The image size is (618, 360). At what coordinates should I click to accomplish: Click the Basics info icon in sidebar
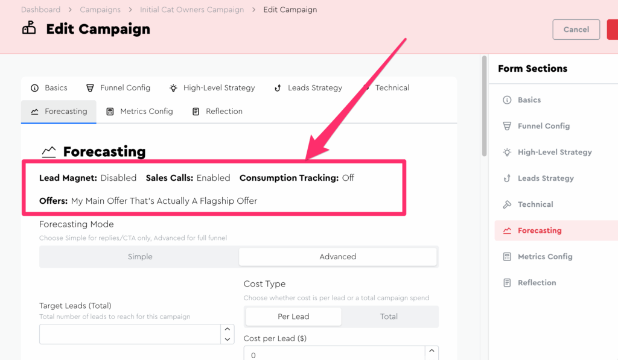(x=507, y=100)
